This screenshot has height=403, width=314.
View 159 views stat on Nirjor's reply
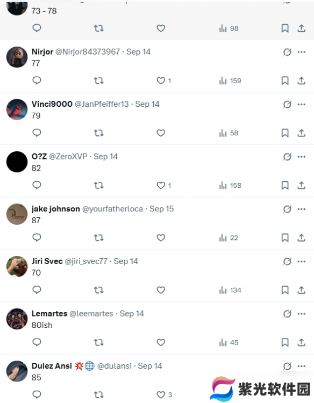(x=230, y=80)
